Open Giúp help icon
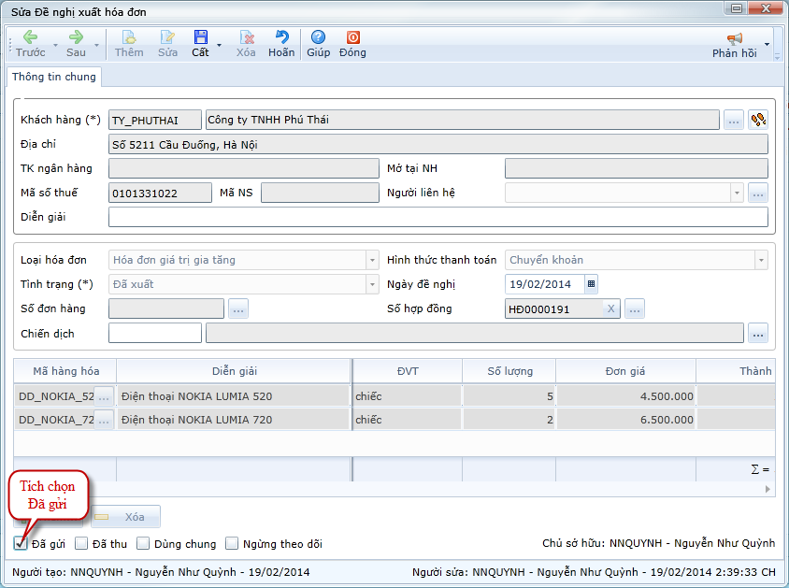789x588 pixels. pos(318,37)
